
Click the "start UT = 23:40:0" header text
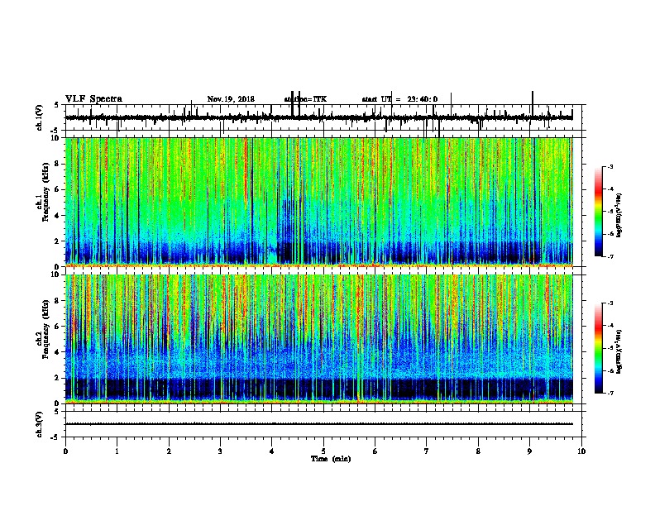tap(399, 99)
